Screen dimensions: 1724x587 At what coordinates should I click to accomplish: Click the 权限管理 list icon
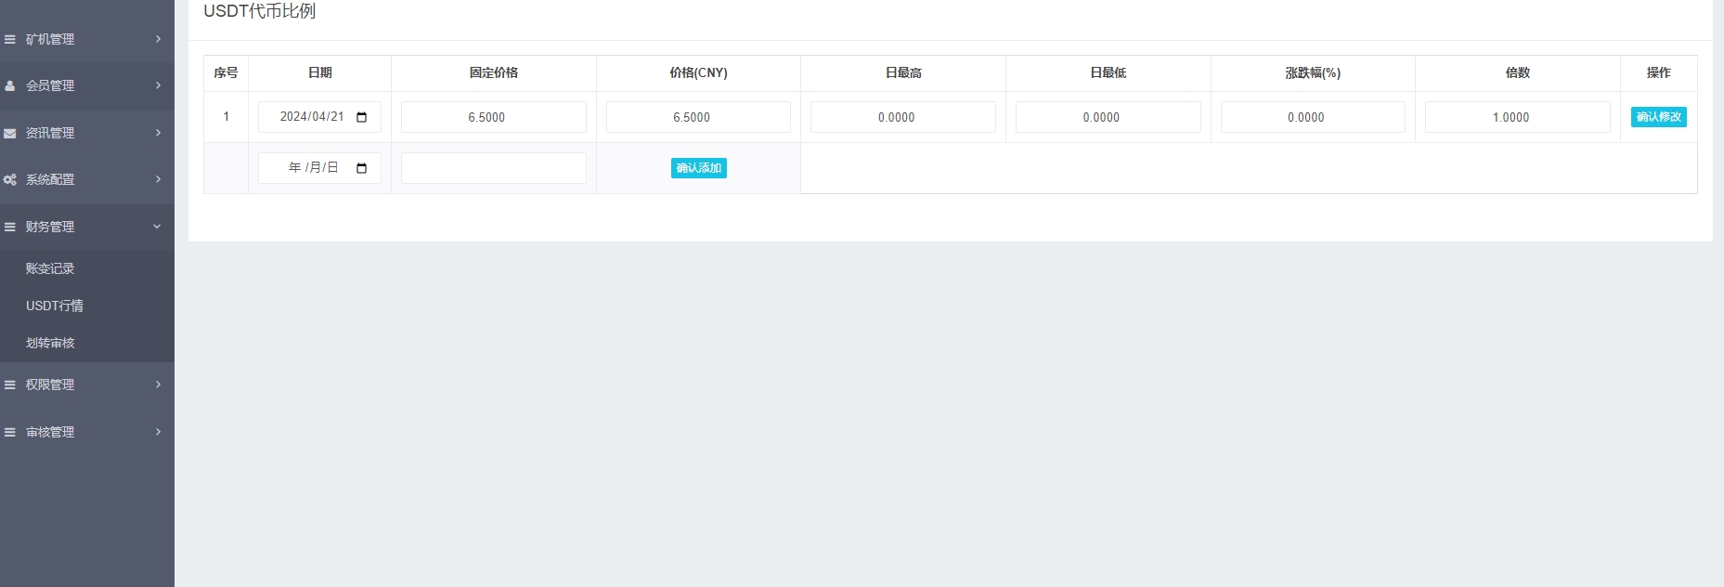click(x=9, y=385)
